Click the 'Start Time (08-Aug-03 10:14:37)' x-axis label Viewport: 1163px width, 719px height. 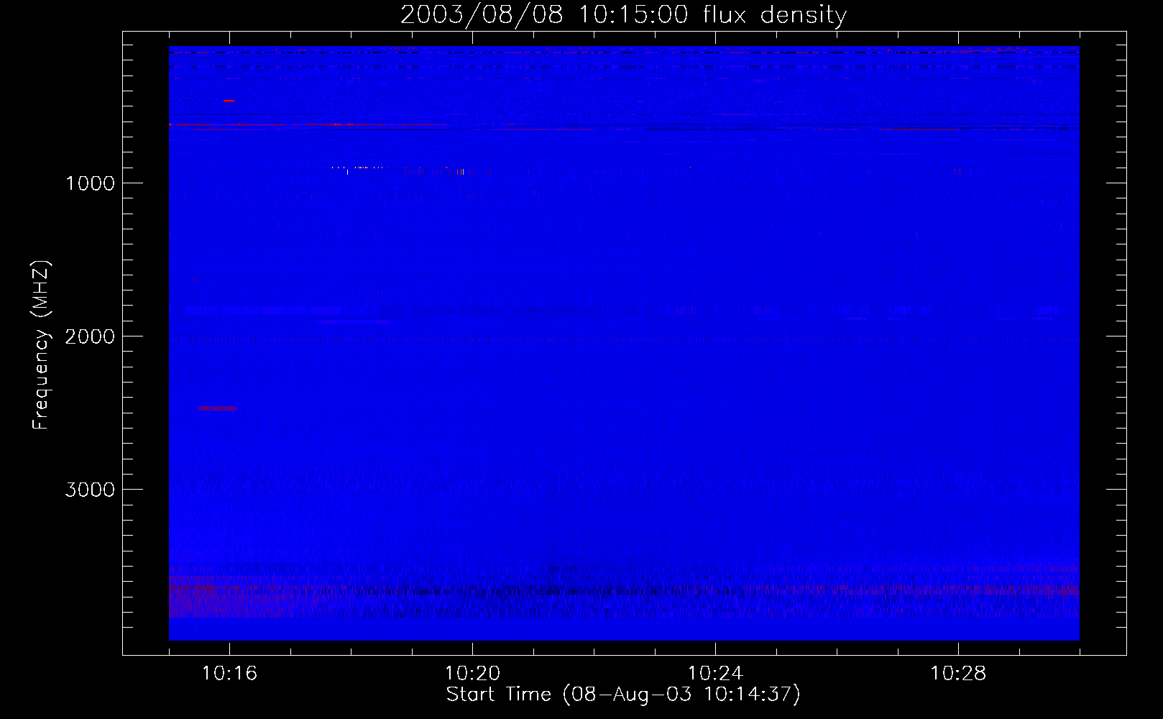coord(623,694)
